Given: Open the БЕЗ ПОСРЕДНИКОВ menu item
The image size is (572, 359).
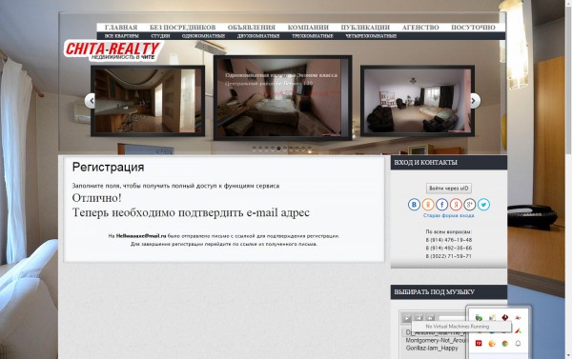Looking at the screenshot, I should 182,28.
